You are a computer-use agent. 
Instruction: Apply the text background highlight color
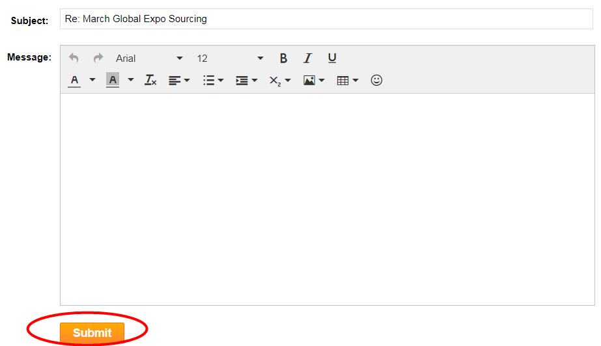(113, 81)
